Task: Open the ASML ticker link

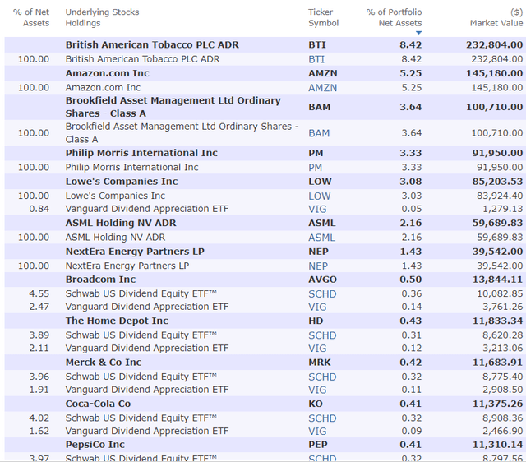Action: pos(321,238)
